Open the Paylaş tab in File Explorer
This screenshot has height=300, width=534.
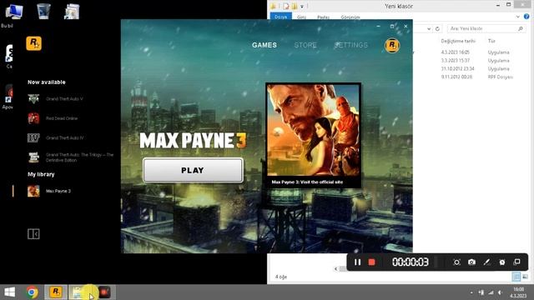click(x=323, y=17)
